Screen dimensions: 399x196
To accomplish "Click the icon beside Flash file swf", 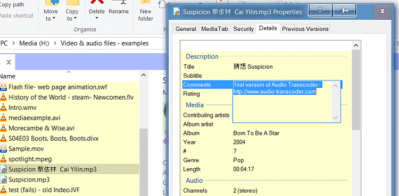I will pos(3,87).
